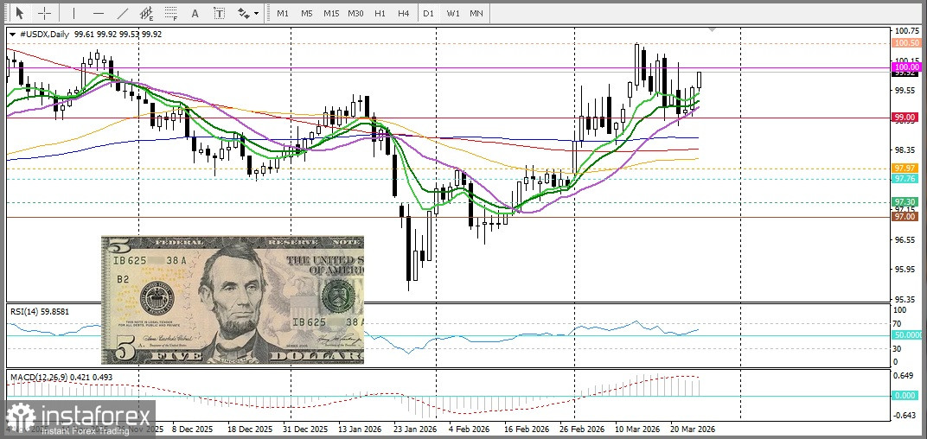Select the text 'A' tool
Screen dimensions: 927x439
pos(195,13)
